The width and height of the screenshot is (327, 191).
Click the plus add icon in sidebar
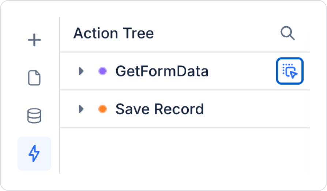pos(34,40)
